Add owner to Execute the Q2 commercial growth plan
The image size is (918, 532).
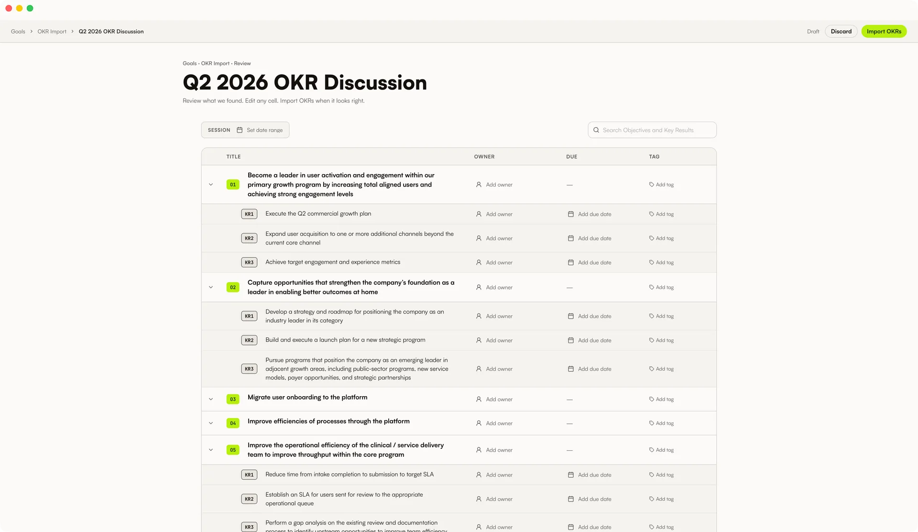[494, 214]
